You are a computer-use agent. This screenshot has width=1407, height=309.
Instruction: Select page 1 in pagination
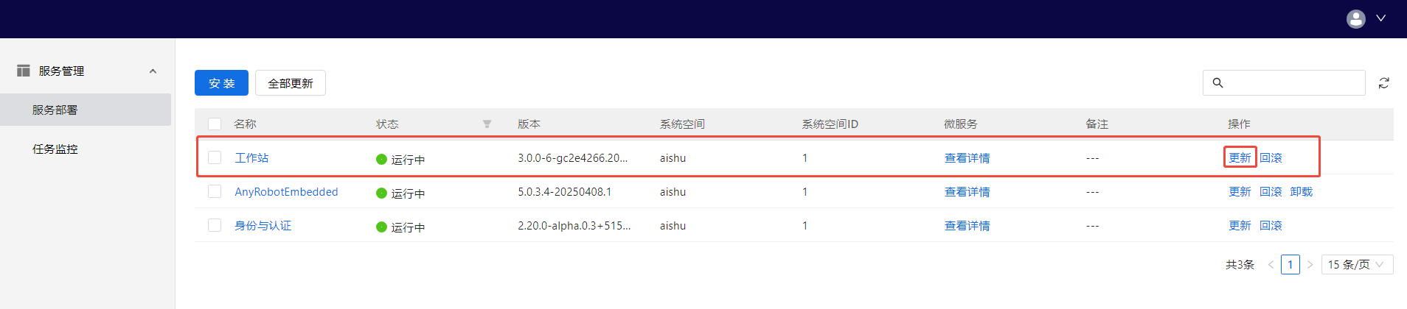1290,264
